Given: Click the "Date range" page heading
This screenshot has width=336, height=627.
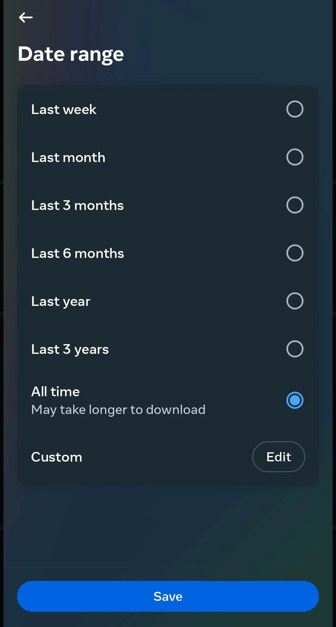Looking at the screenshot, I should [x=71, y=54].
